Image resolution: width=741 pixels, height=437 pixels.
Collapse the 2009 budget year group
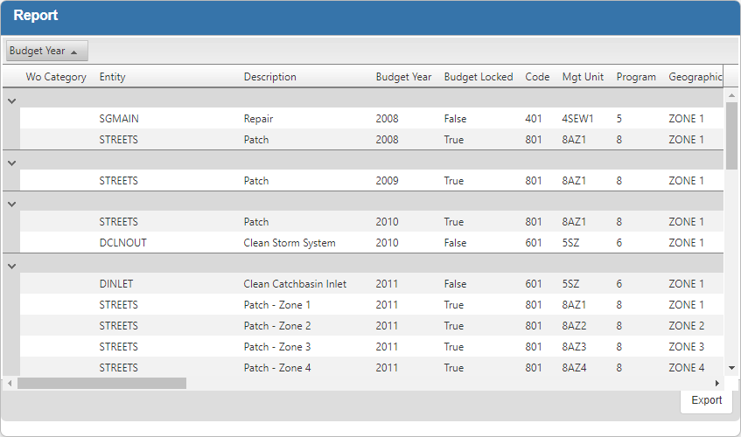tap(12, 163)
